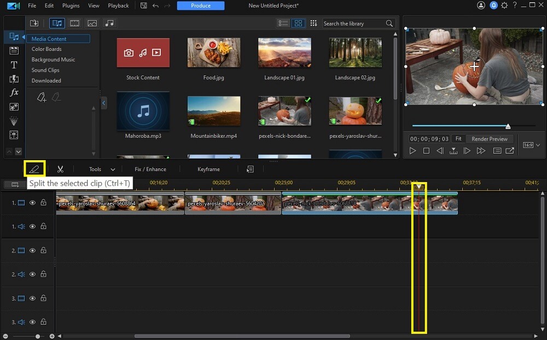This screenshot has height=340, width=547.
Task: Collapse the media library sidebar chevron
Action: pos(103,102)
